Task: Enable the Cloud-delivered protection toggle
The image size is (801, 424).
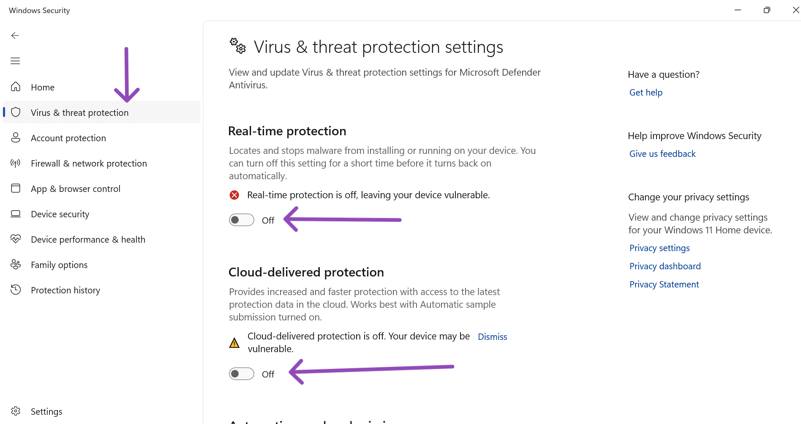Action: [x=242, y=374]
